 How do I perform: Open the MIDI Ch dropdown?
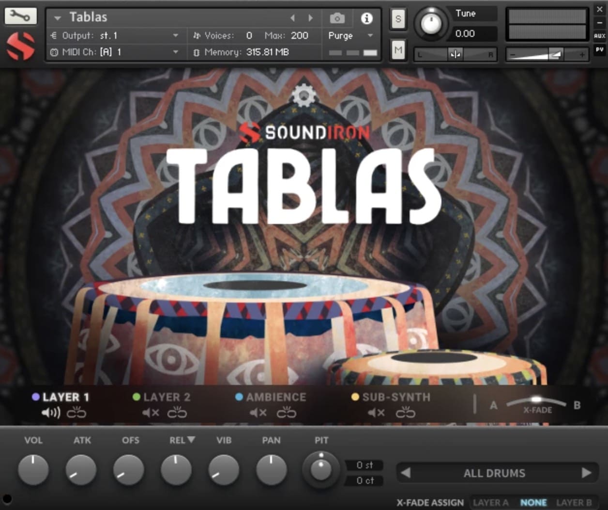tap(175, 52)
